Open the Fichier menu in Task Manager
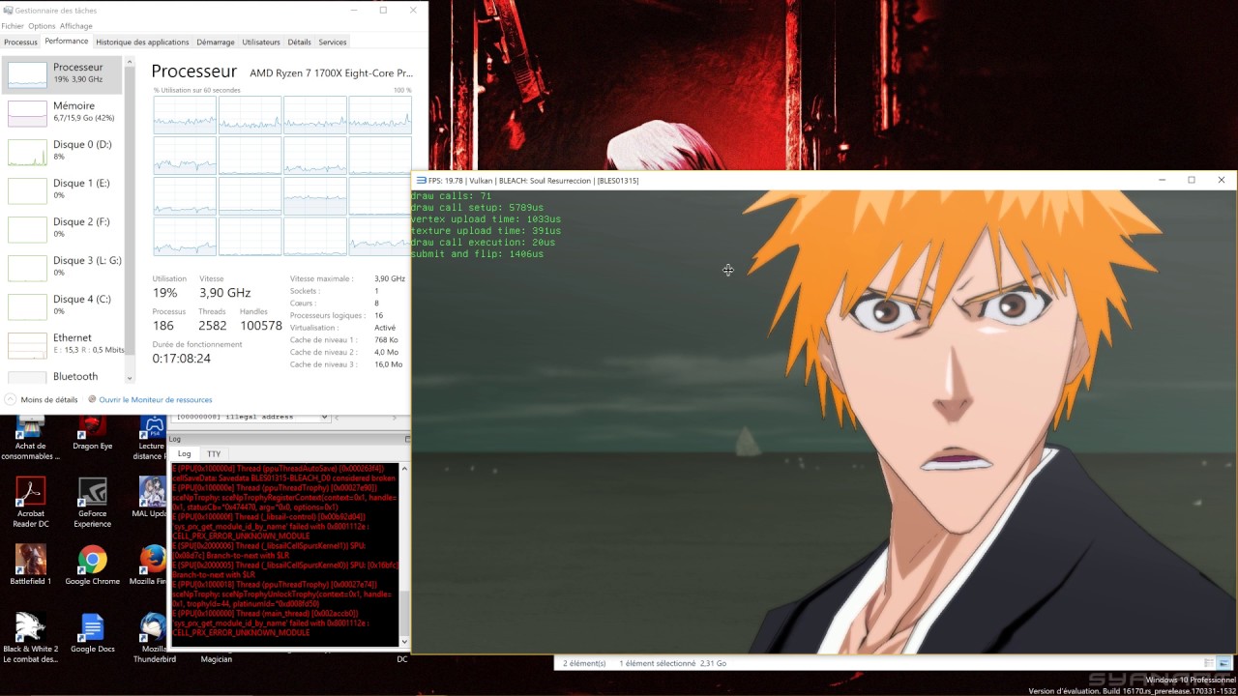1238x696 pixels. click(x=13, y=26)
